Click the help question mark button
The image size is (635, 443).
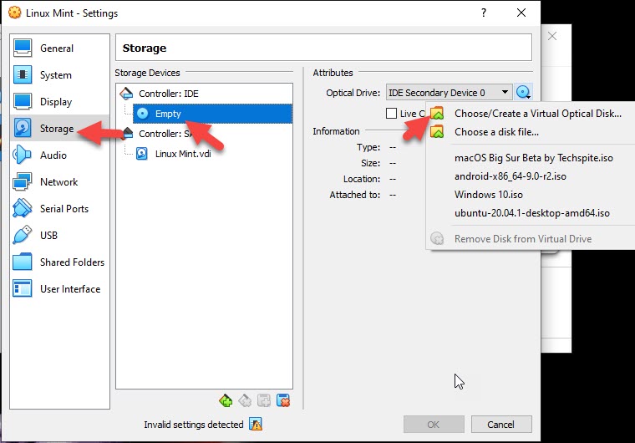(x=483, y=13)
